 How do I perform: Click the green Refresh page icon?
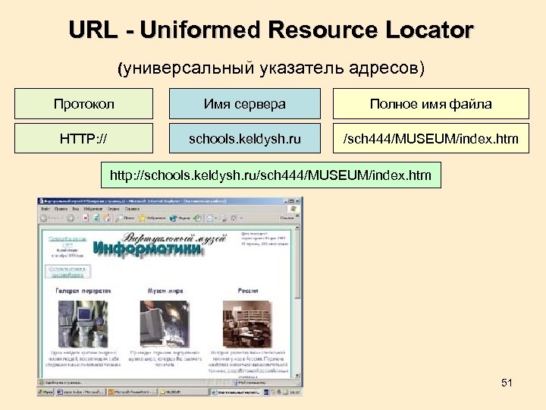coord(96,218)
